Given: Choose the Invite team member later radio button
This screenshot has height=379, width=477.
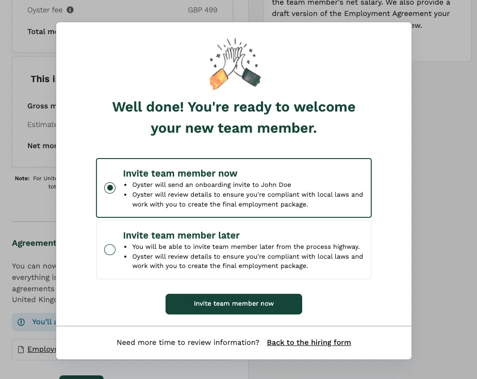Looking at the screenshot, I should pyautogui.click(x=110, y=249).
